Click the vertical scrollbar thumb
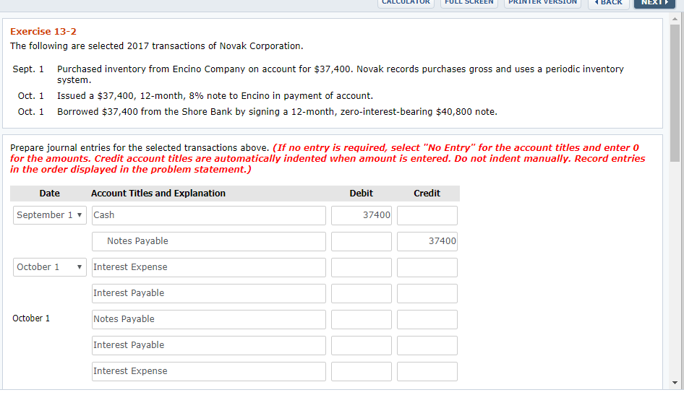This screenshot has width=684, height=395. coord(675,92)
